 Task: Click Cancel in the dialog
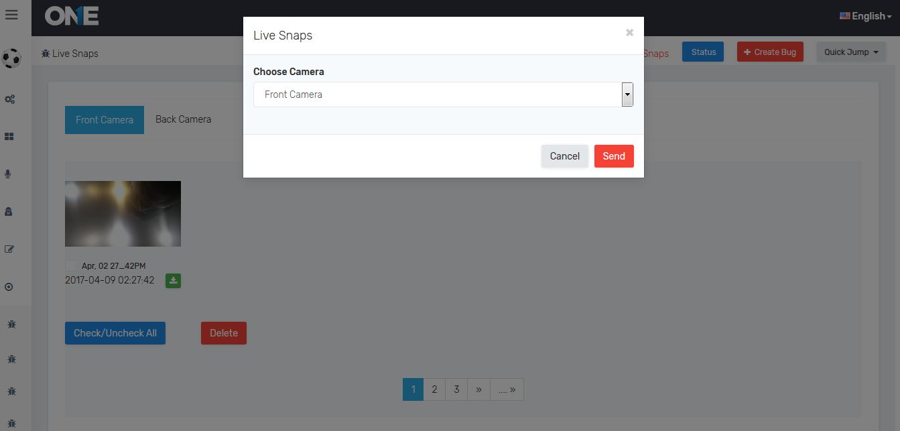click(x=564, y=156)
